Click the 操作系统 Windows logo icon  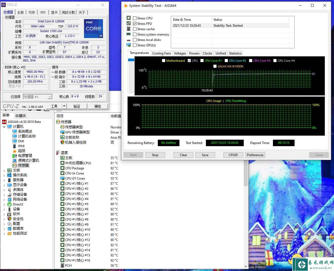9,175
